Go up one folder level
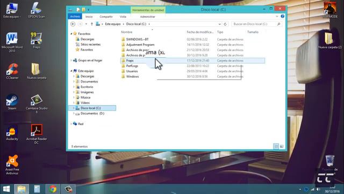 pyautogui.click(x=92, y=24)
